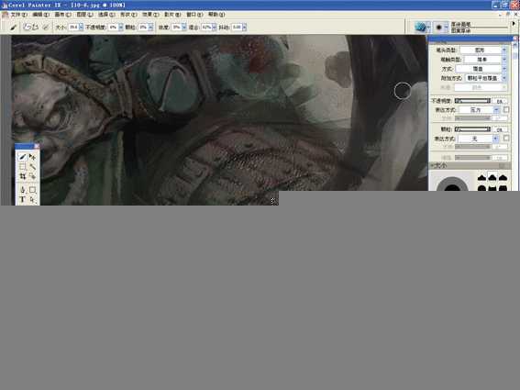Image resolution: width=520 pixels, height=390 pixels.
Task: Close the brush controls palette
Action: pos(515,39)
